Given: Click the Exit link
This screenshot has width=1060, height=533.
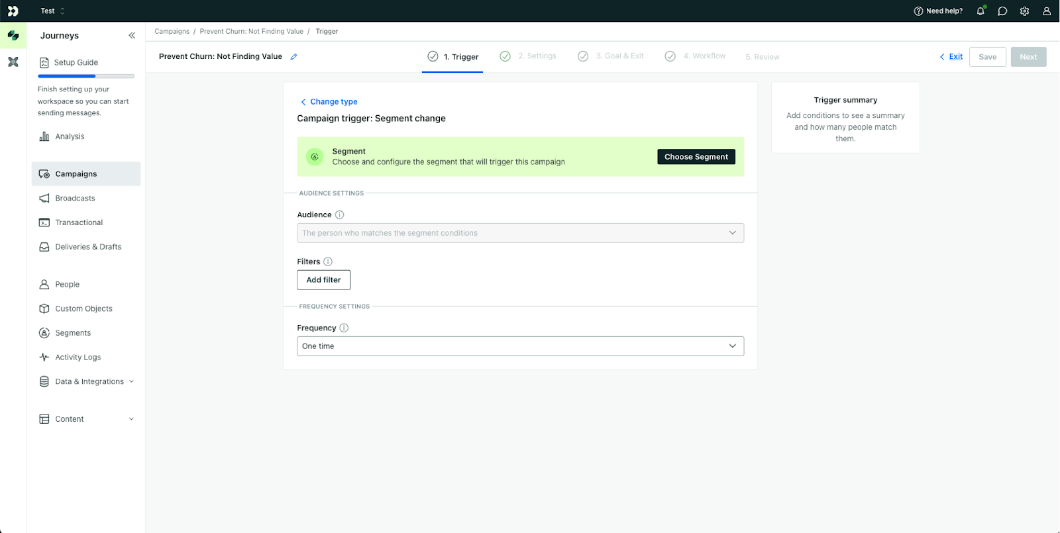Looking at the screenshot, I should click(x=951, y=57).
